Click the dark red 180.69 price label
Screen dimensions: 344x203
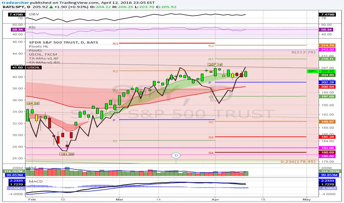click(327, 152)
